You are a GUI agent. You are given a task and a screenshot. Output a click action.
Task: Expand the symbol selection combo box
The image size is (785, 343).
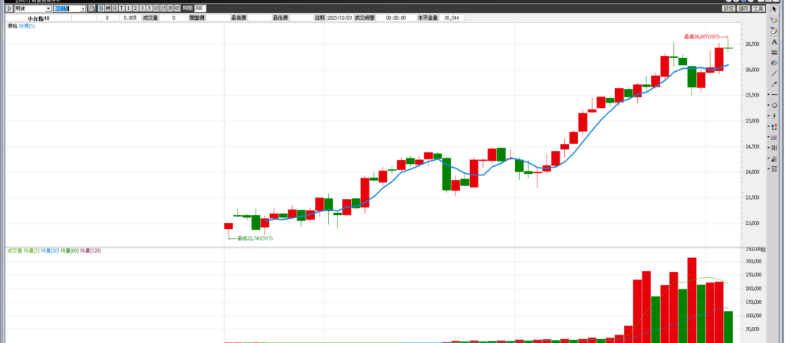point(83,8)
